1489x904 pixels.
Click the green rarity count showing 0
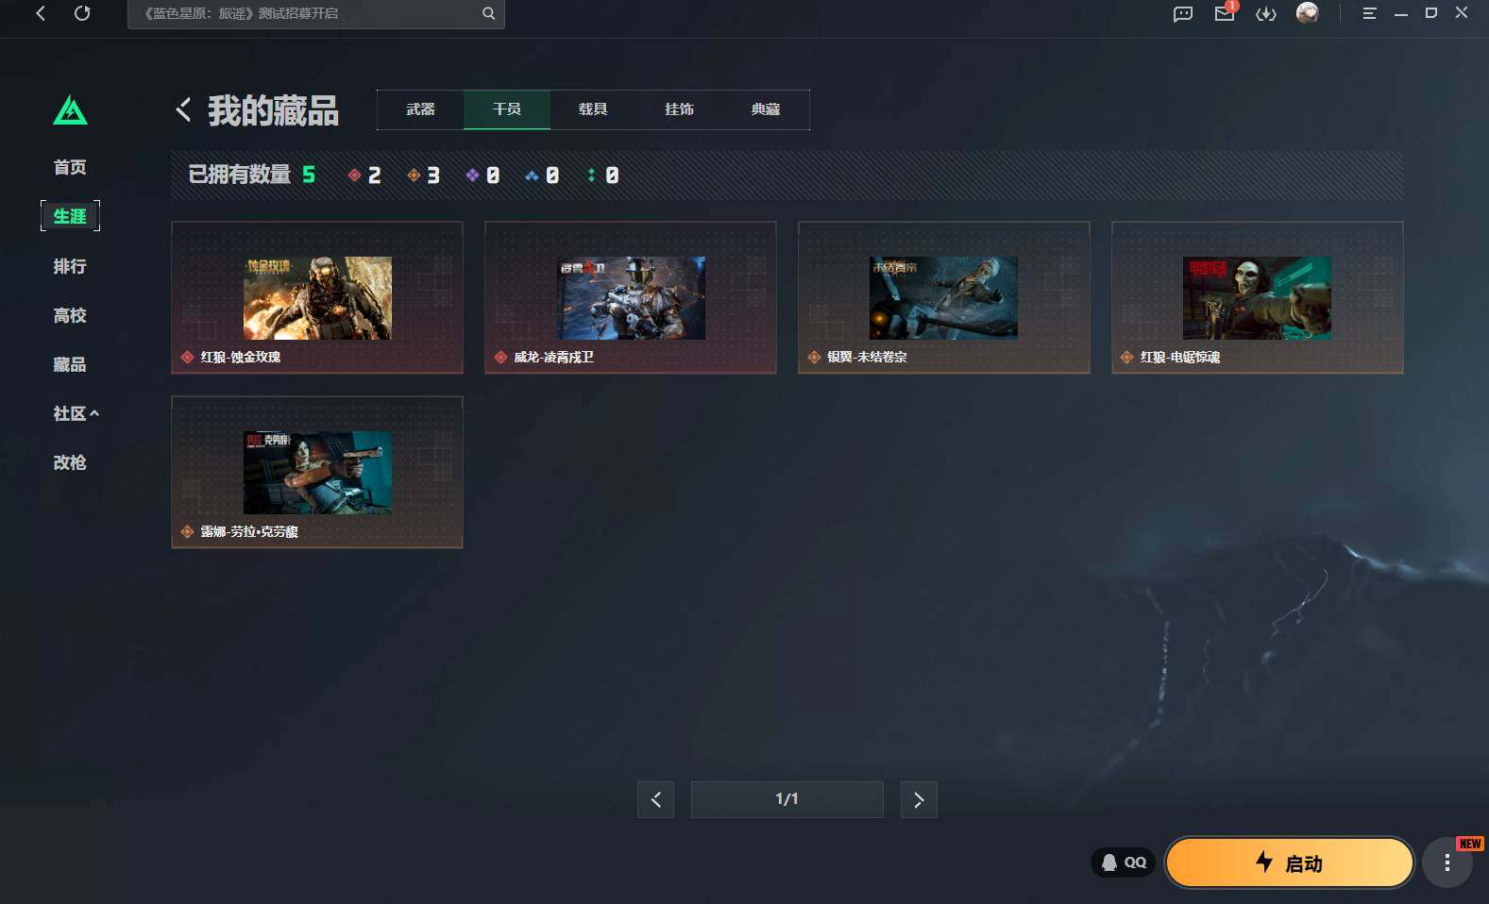(x=602, y=176)
